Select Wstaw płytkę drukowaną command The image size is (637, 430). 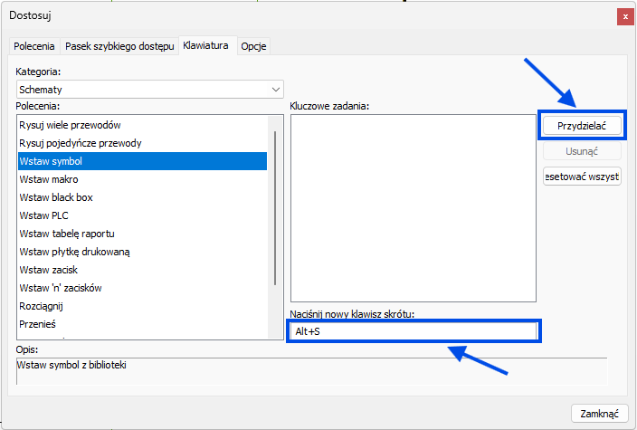click(76, 252)
